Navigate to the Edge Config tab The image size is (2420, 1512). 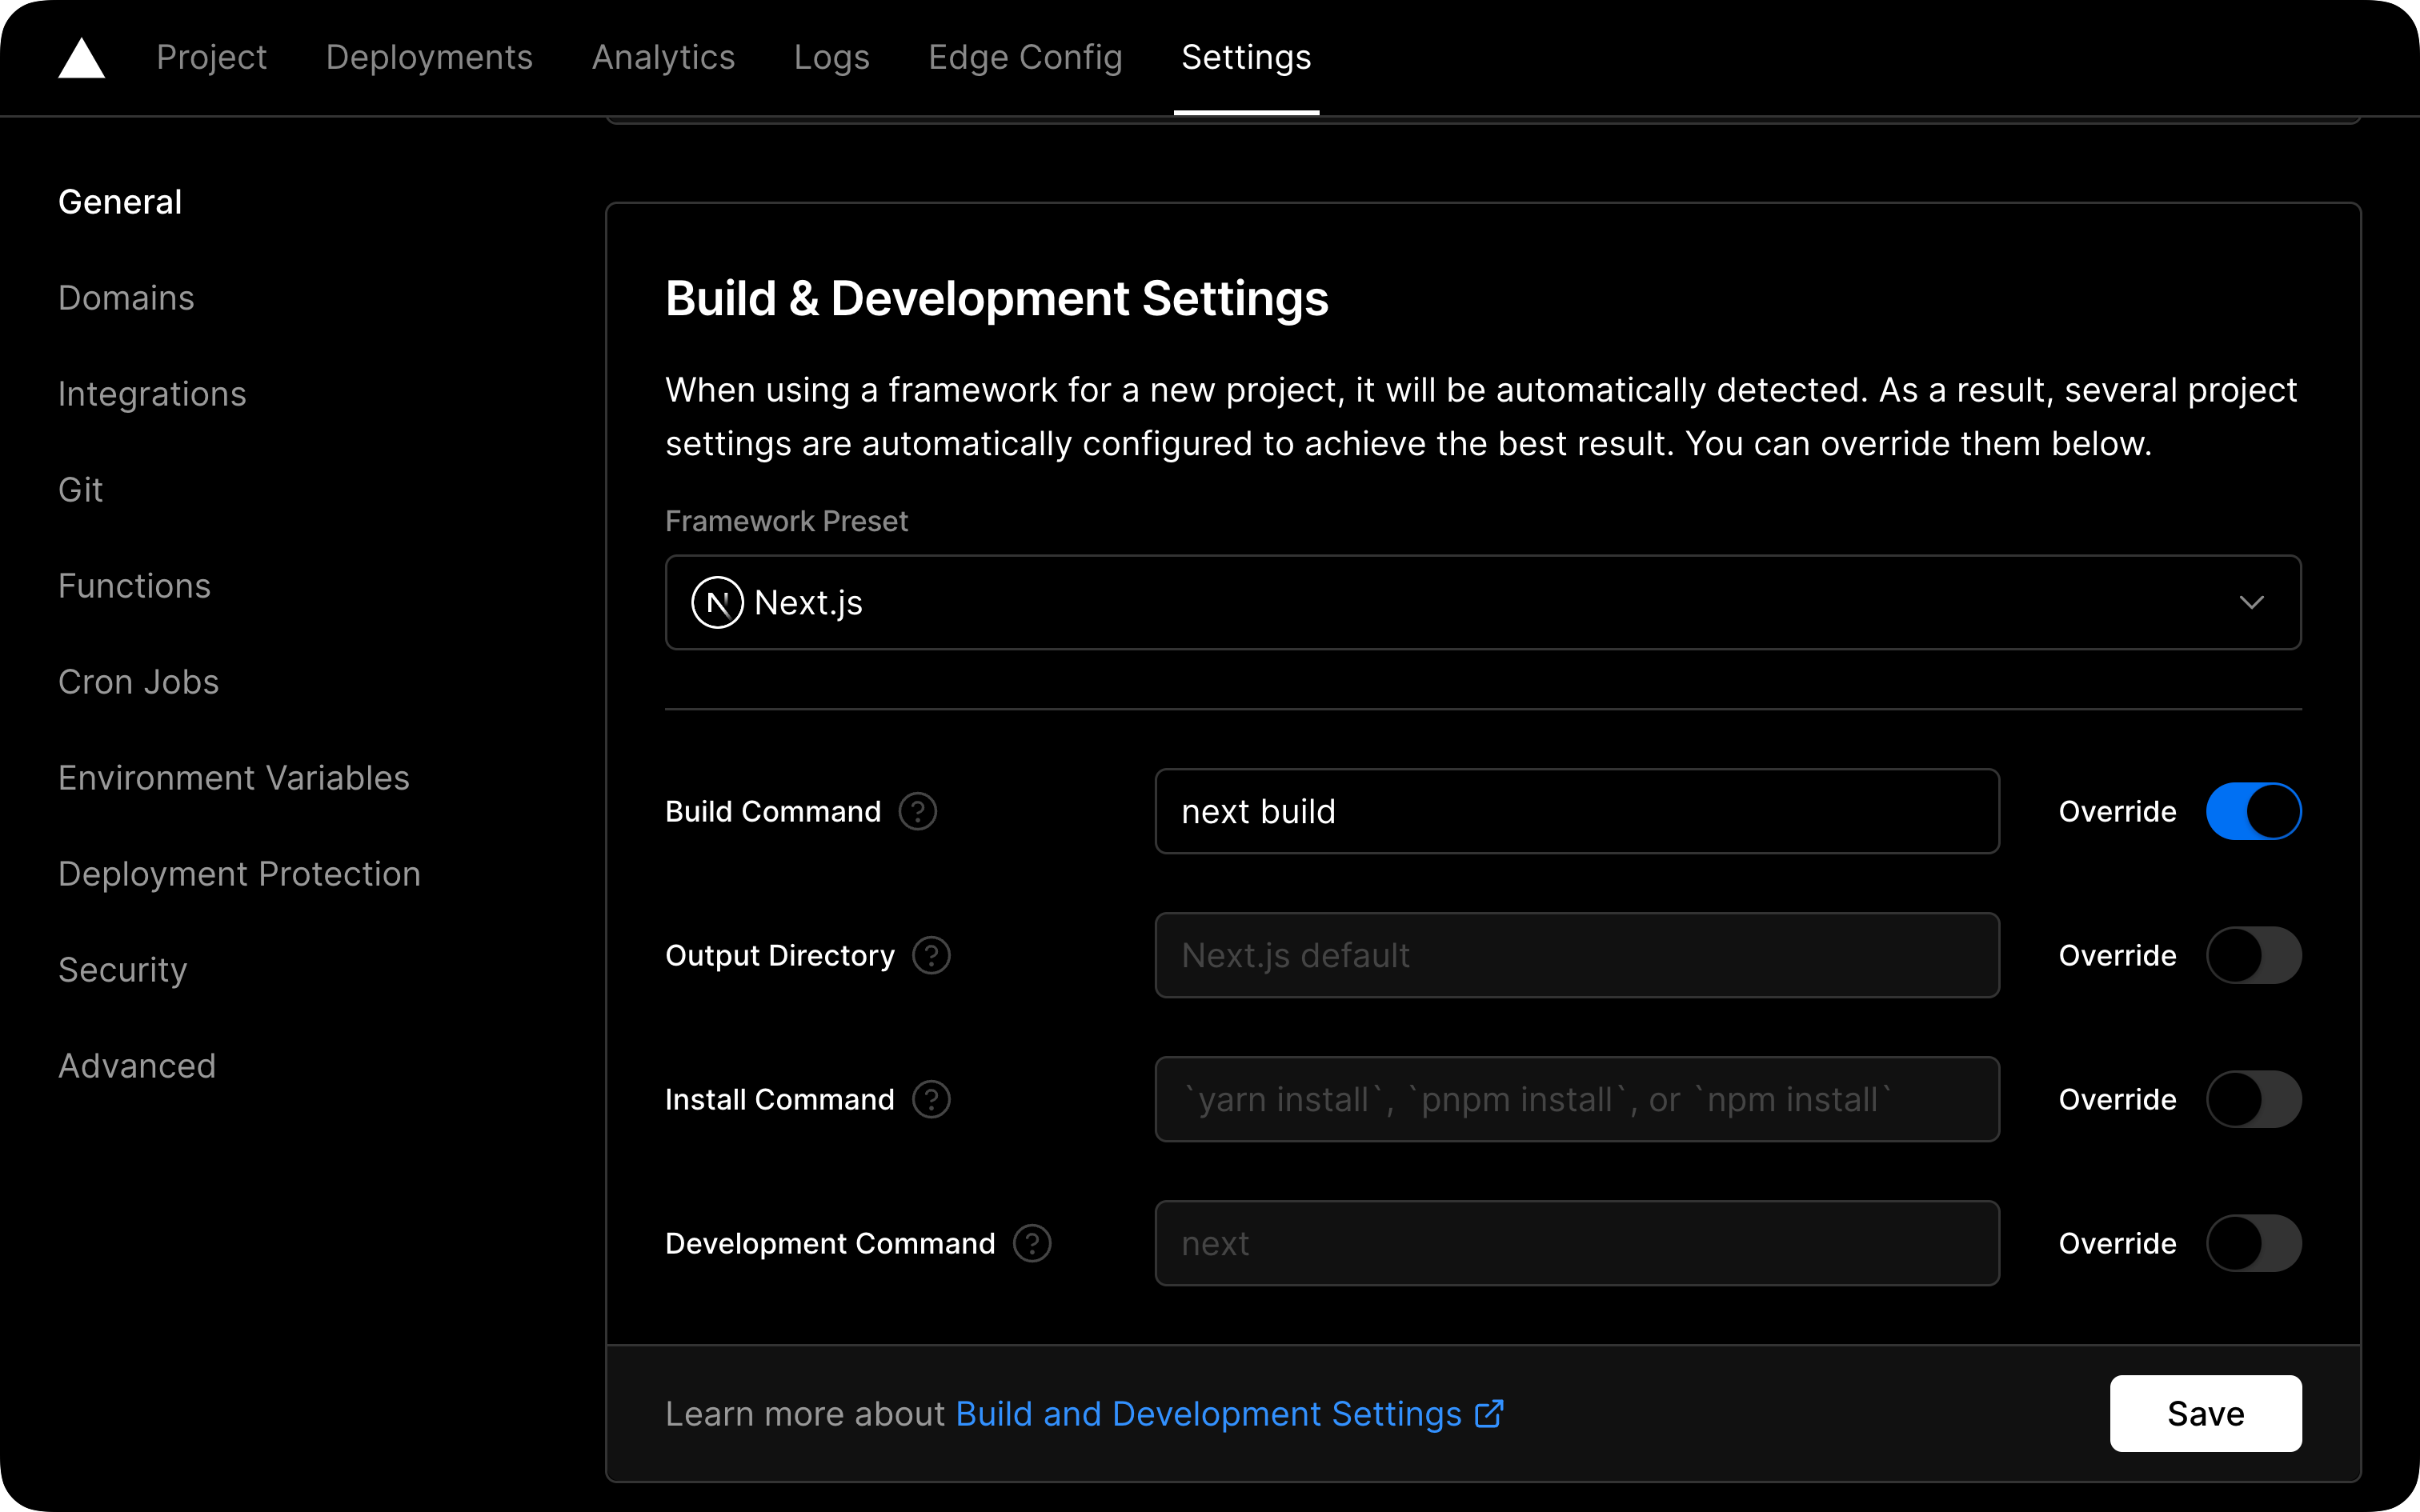tap(1024, 58)
